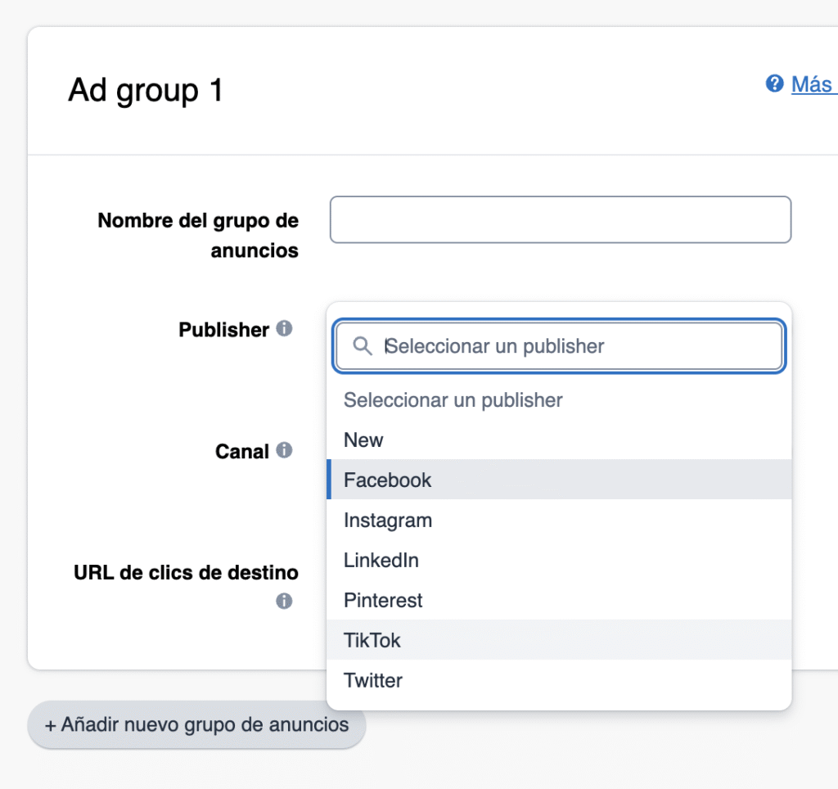Focus the 'Nombre del grupo de anuncios' field
Image resolution: width=838 pixels, height=789 pixels.
tap(560, 219)
